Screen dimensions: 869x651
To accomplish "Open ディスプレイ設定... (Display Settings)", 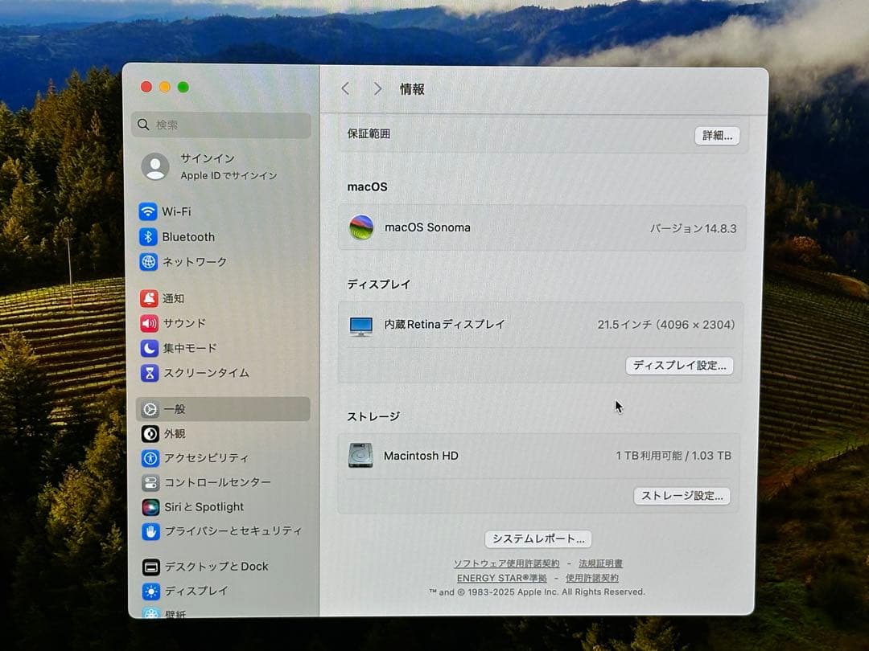I will click(x=680, y=365).
